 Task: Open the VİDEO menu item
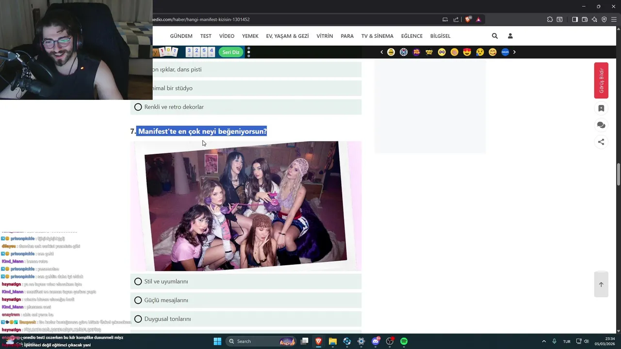227,36
